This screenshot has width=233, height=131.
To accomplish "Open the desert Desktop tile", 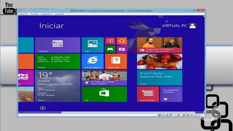I will [x=26, y=94].
